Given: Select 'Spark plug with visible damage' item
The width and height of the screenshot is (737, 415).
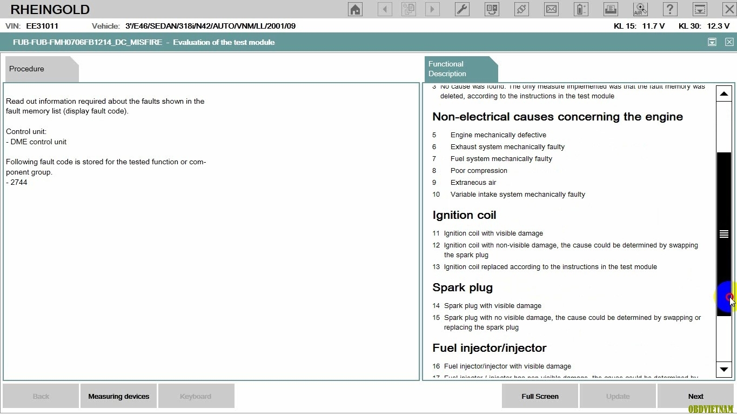Looking at the screenshot, I should (x=493, y=306).
